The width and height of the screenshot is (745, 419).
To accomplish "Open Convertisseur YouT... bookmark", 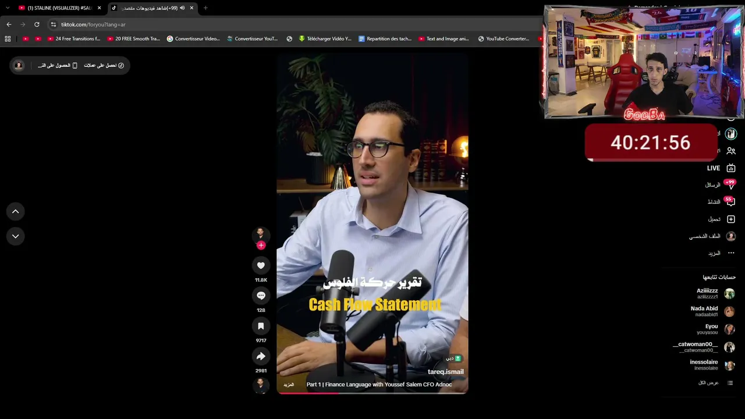I will click(253, 39).
